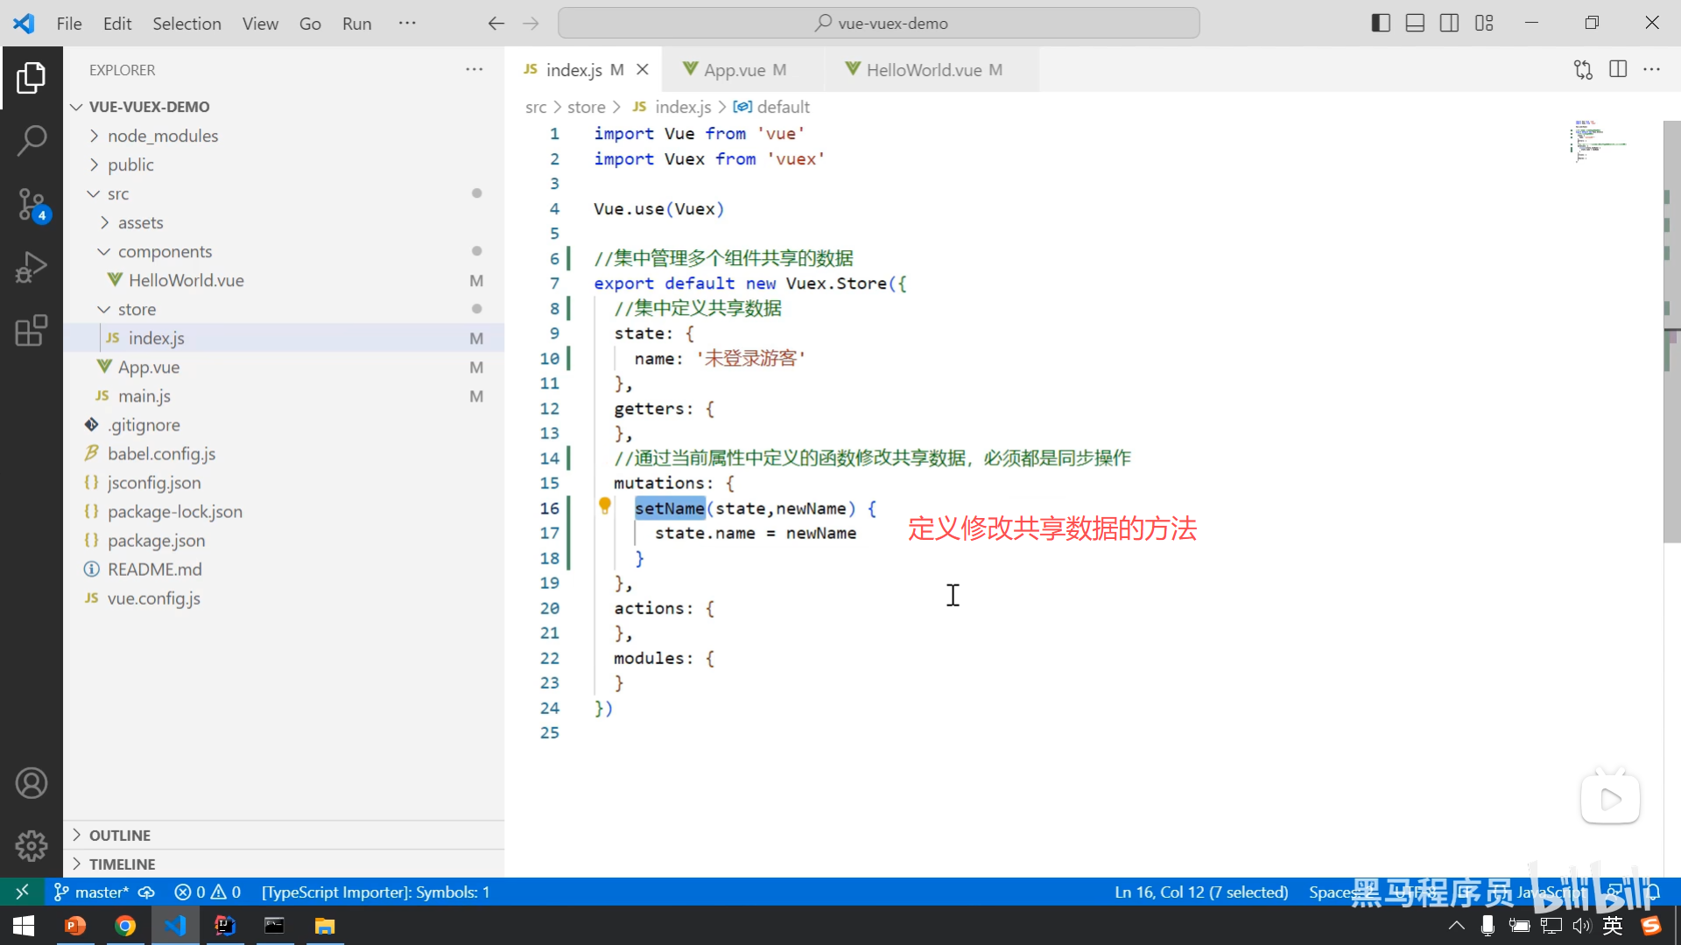Open the Source Control view
This screenshot has width=1681, height=945.
coord(32,205)
